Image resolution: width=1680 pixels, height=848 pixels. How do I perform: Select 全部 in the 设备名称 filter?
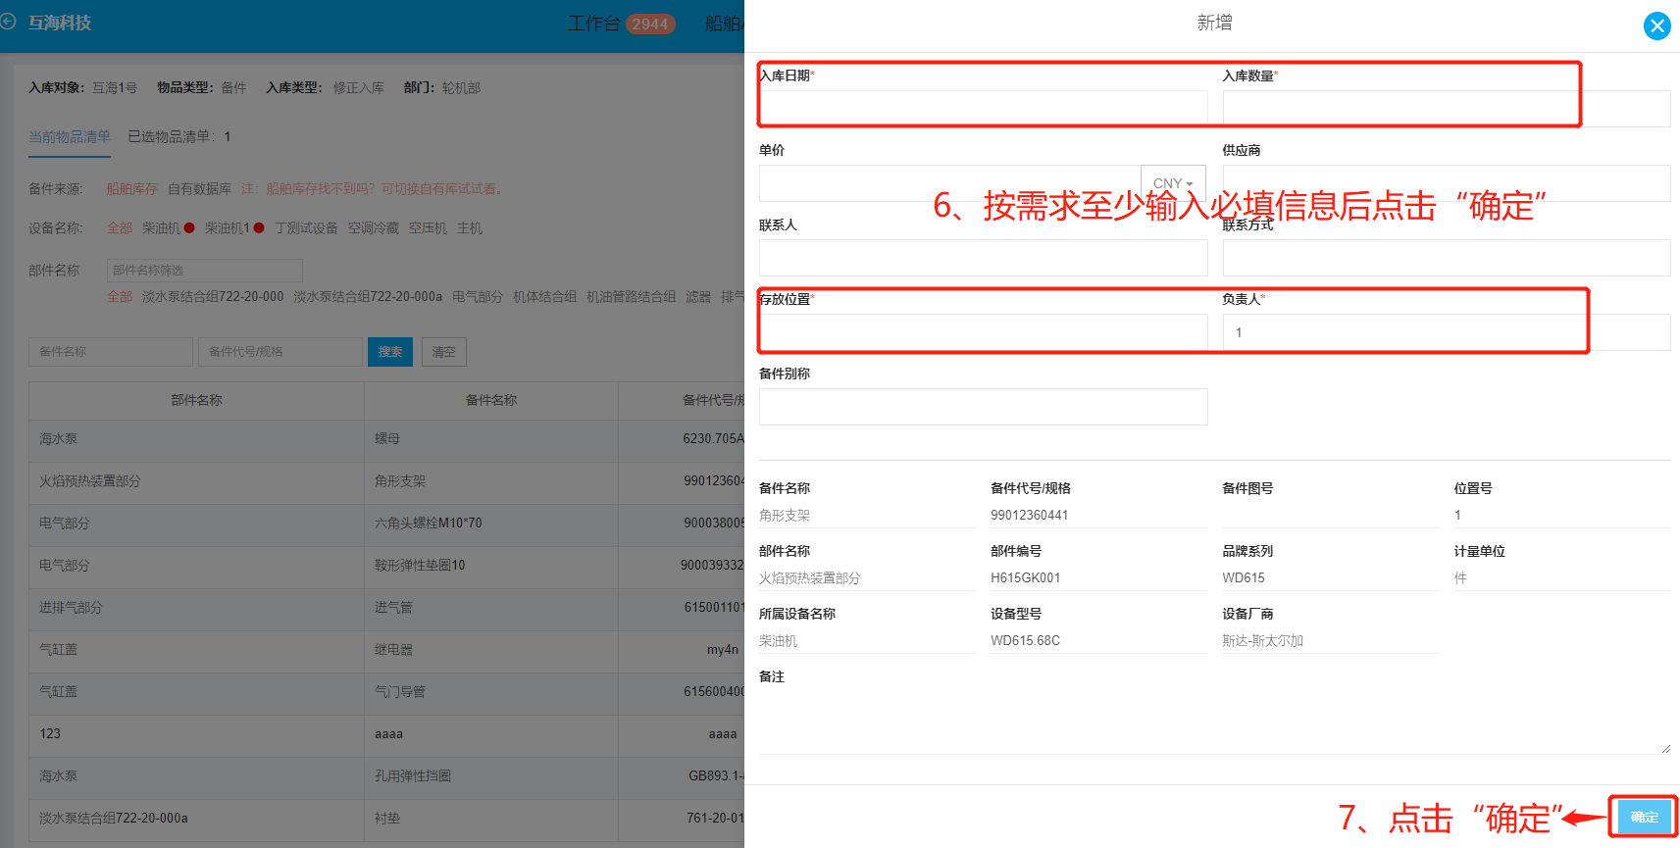[x=119, y=227]
